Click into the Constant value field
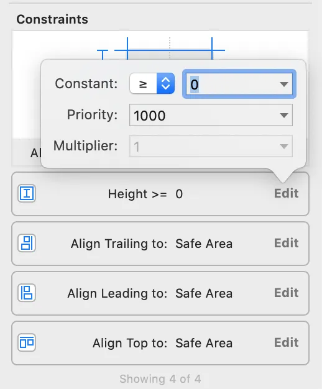The width and height of the screenshot is (322, 389). pyautogui.click(x=239, y=84)
